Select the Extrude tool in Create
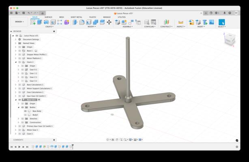 click(x=40, y=22)
